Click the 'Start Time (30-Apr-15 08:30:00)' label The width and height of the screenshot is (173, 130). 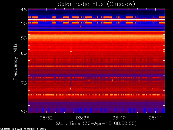[x=96, y=123]
